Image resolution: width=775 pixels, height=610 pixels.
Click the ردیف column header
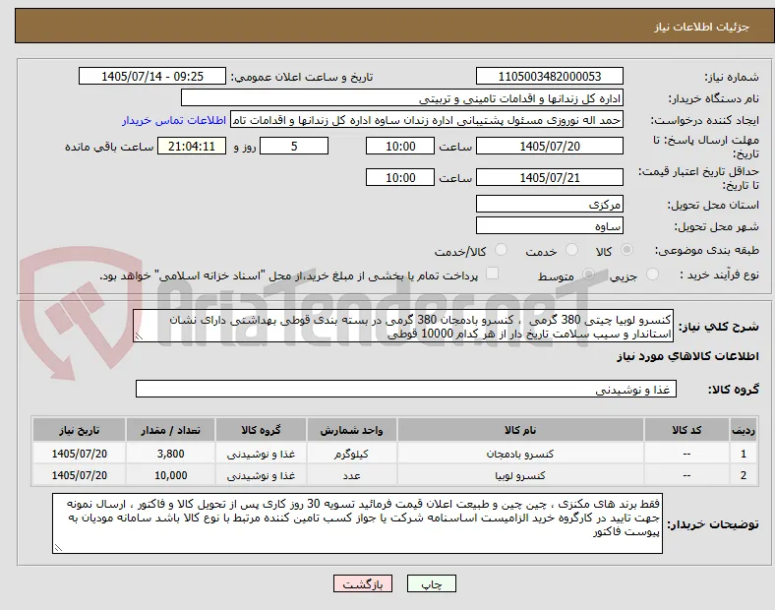[744, 430]
